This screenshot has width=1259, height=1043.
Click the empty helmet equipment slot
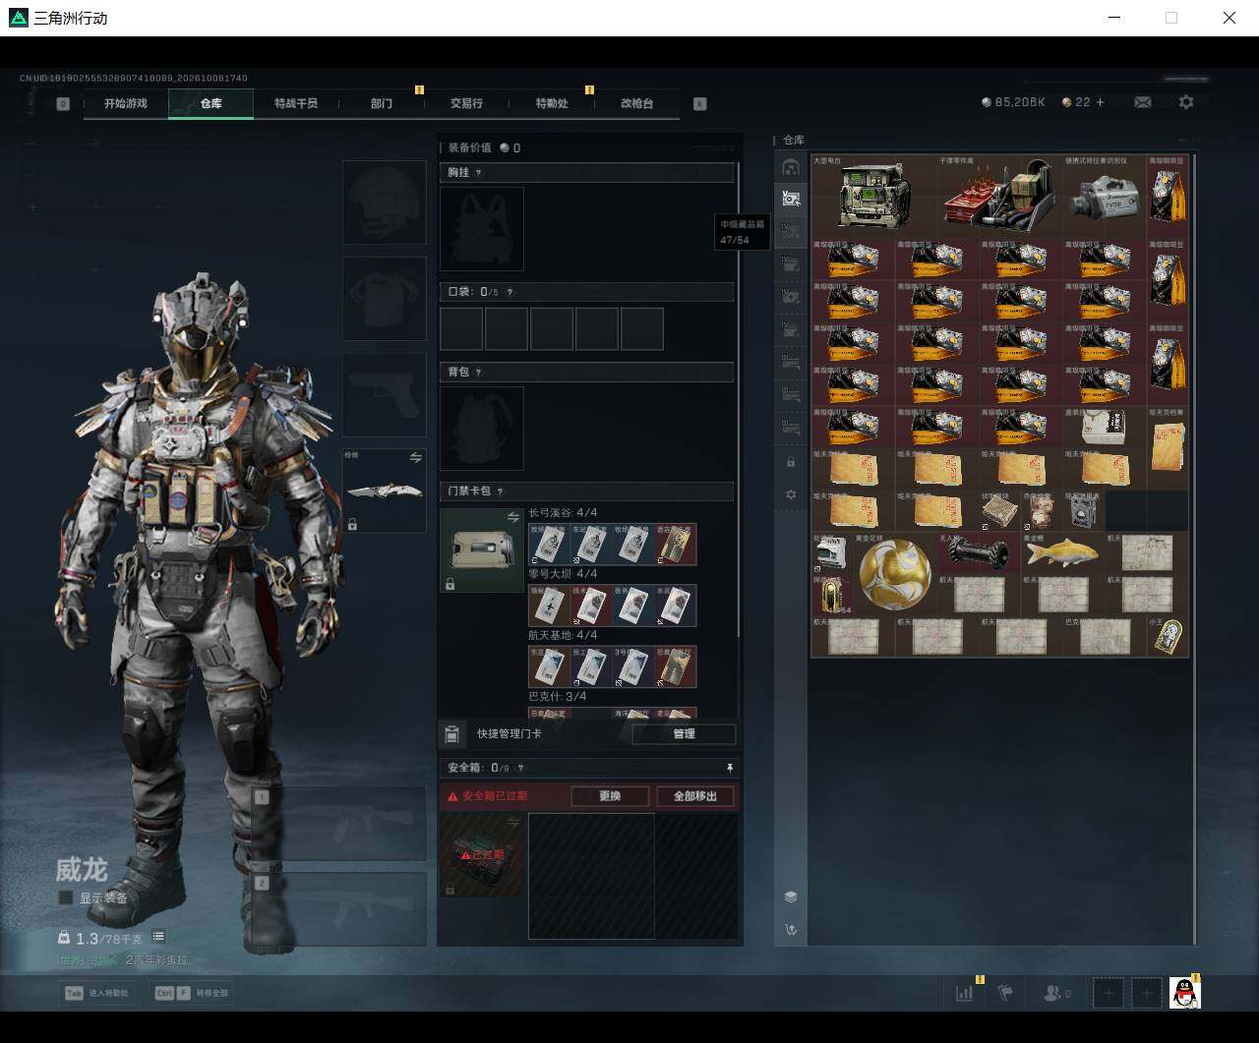pyautogui.click(x=385, y=203)
